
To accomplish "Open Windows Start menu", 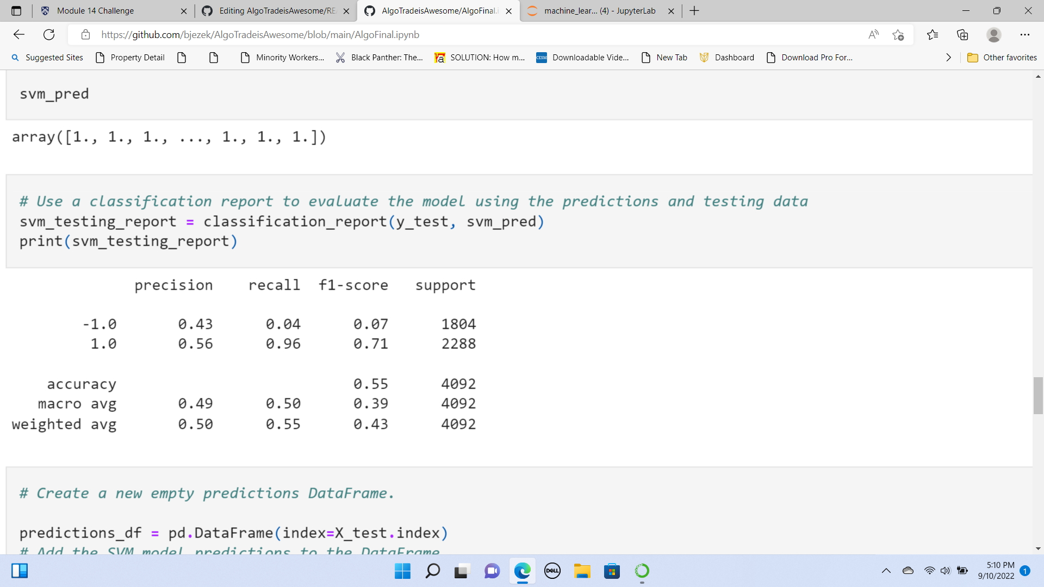I will pyautogui.click(x=402, y=571).
